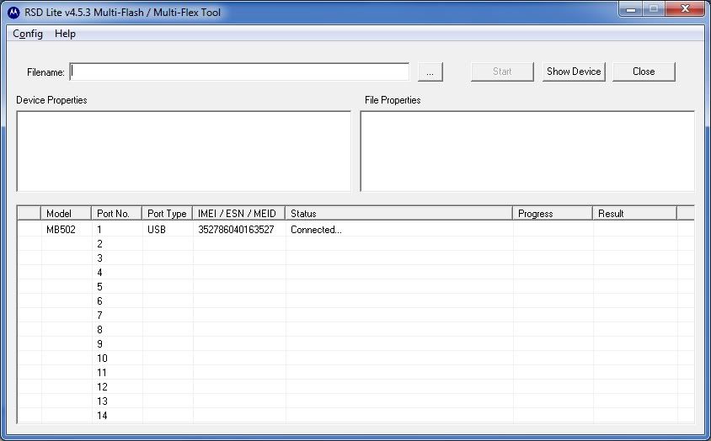Click the Close button next to Show Device
The height and width of the screenshot is (441, 711).
tap(644, 72)
